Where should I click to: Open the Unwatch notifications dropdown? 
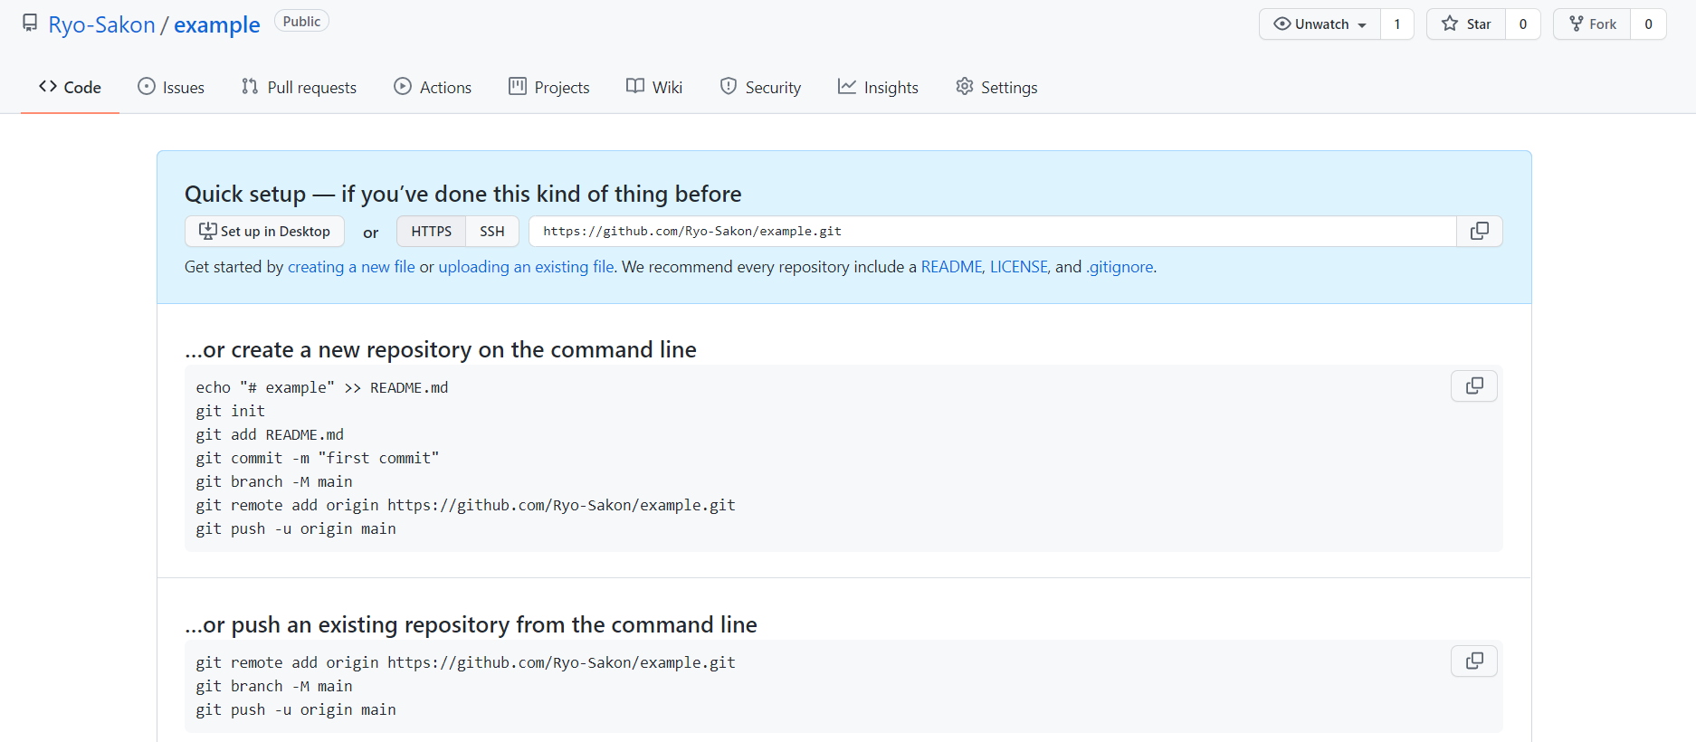click(x=1320, y=24)
